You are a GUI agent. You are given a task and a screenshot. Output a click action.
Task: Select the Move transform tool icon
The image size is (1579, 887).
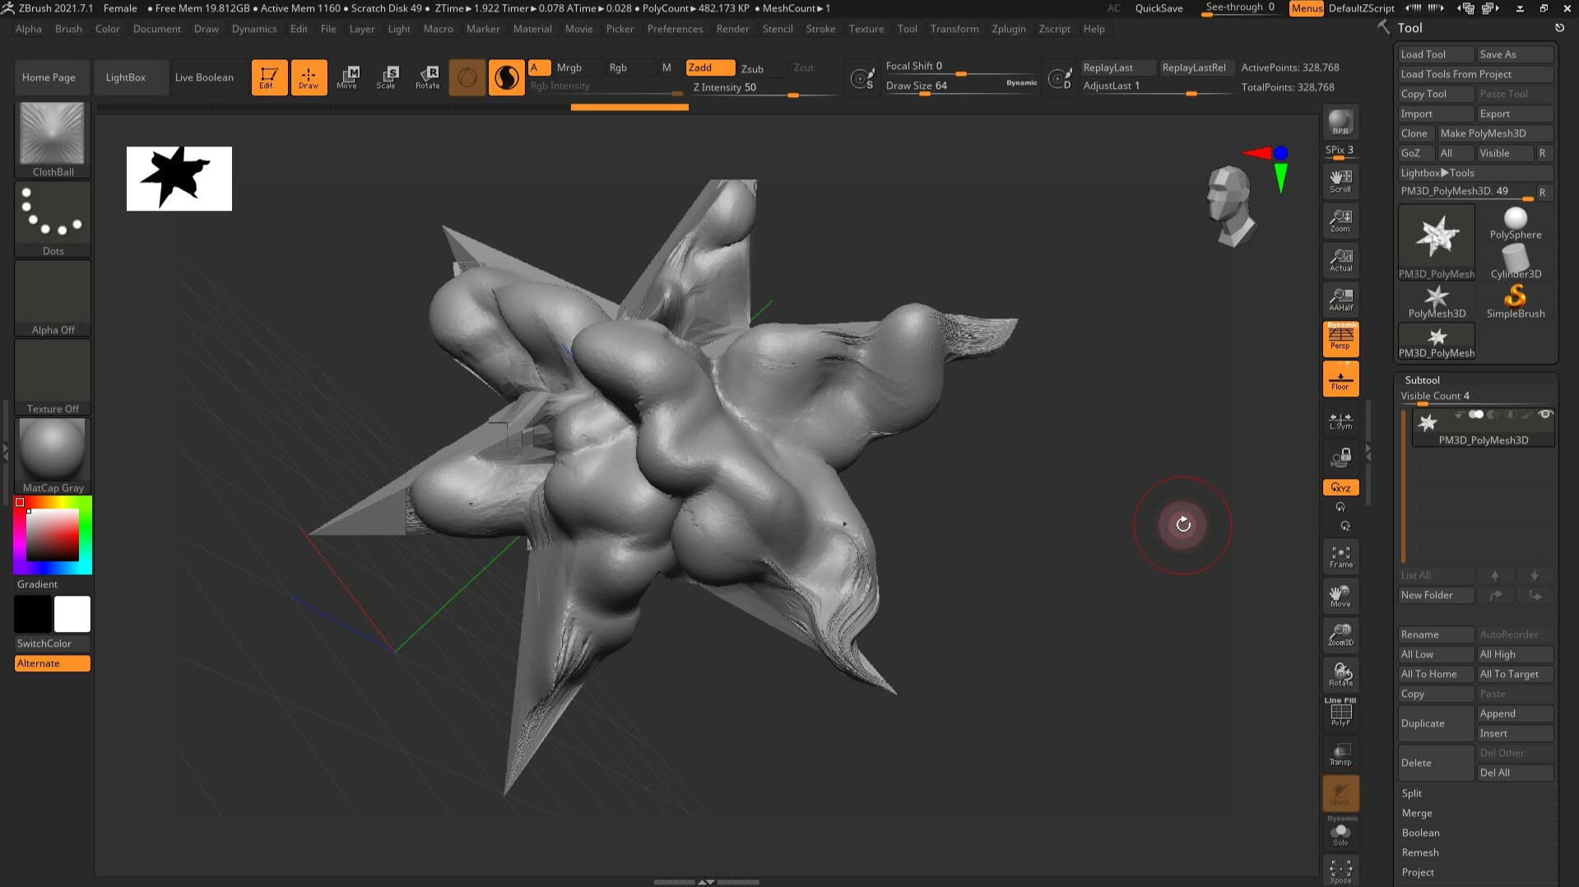click(x=347, y=77)
